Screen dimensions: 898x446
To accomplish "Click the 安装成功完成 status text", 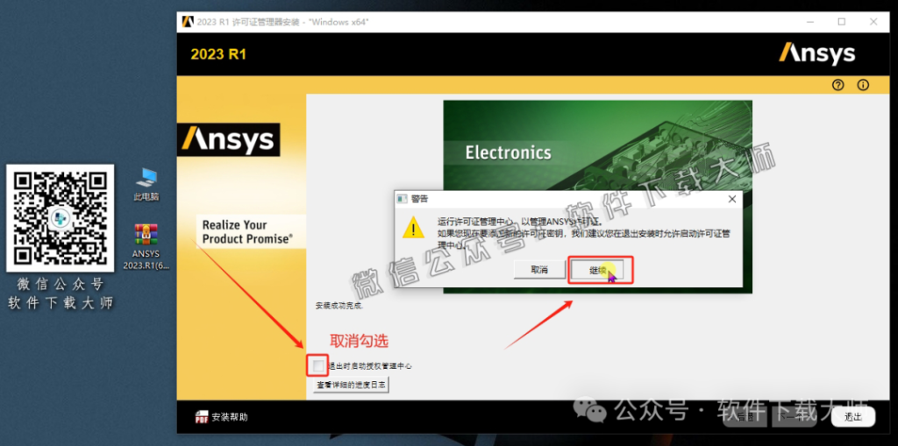I will coord(339,306).
